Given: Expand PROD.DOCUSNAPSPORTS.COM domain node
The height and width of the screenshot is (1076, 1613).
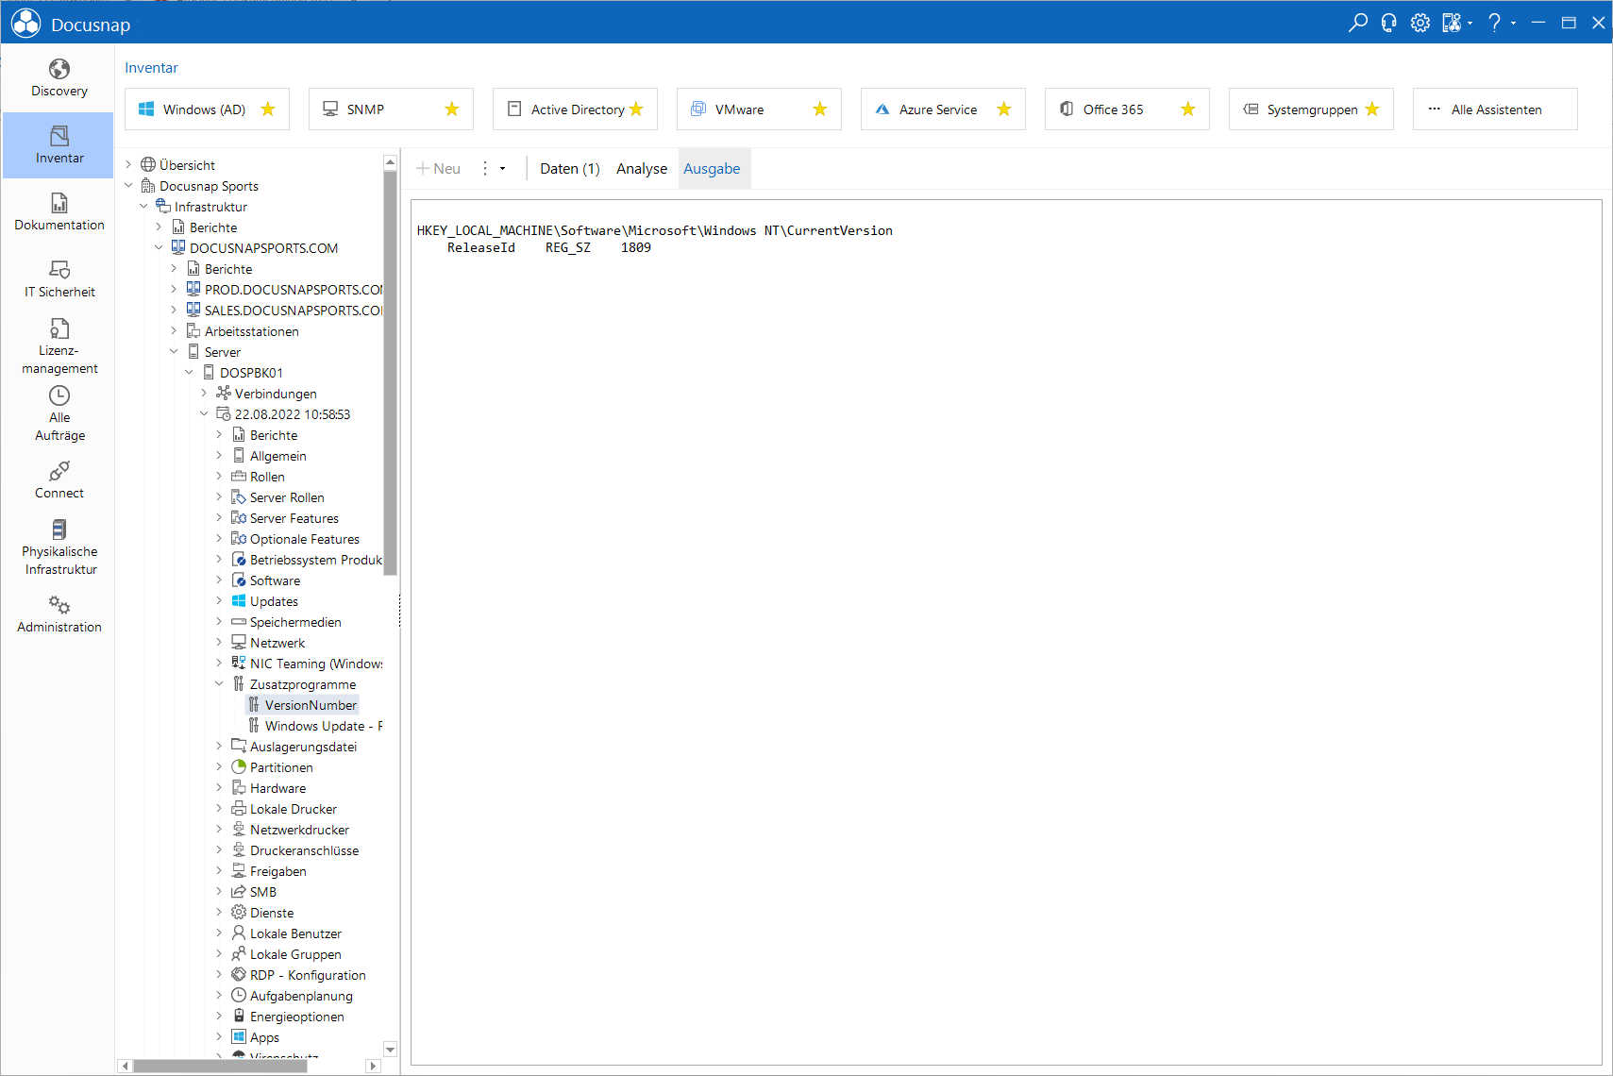Looking at the screenshot, I should [174, 290].
